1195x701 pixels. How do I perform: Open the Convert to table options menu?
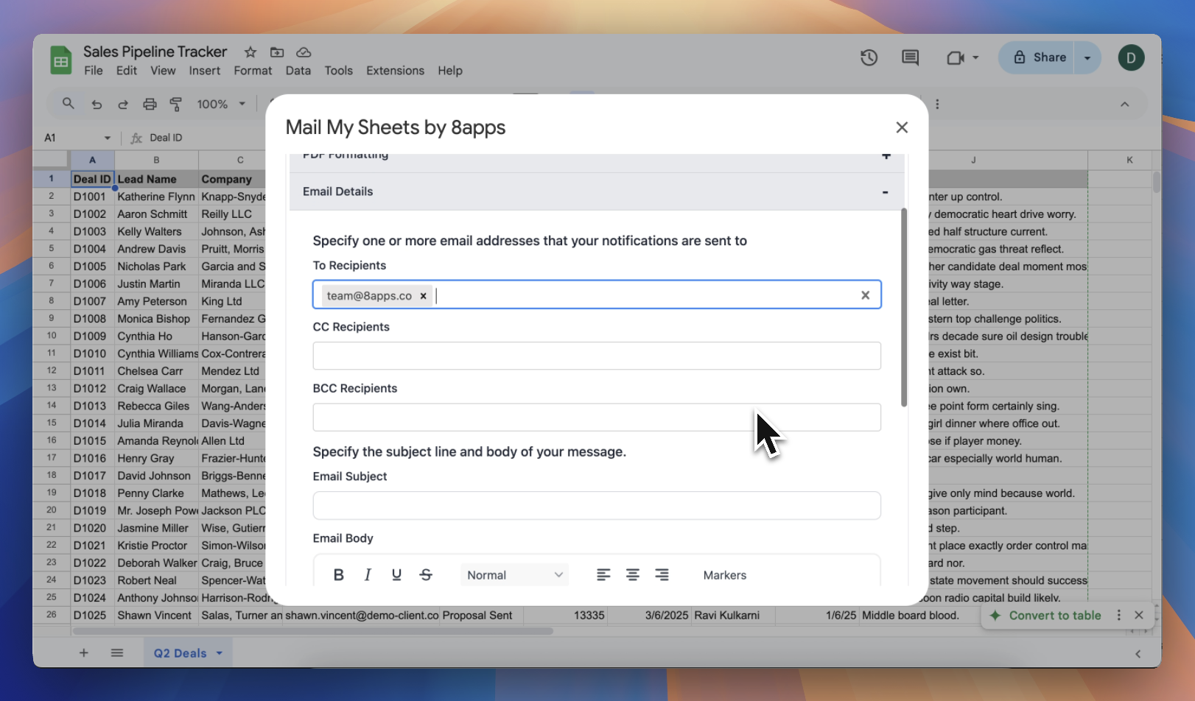1118,616
